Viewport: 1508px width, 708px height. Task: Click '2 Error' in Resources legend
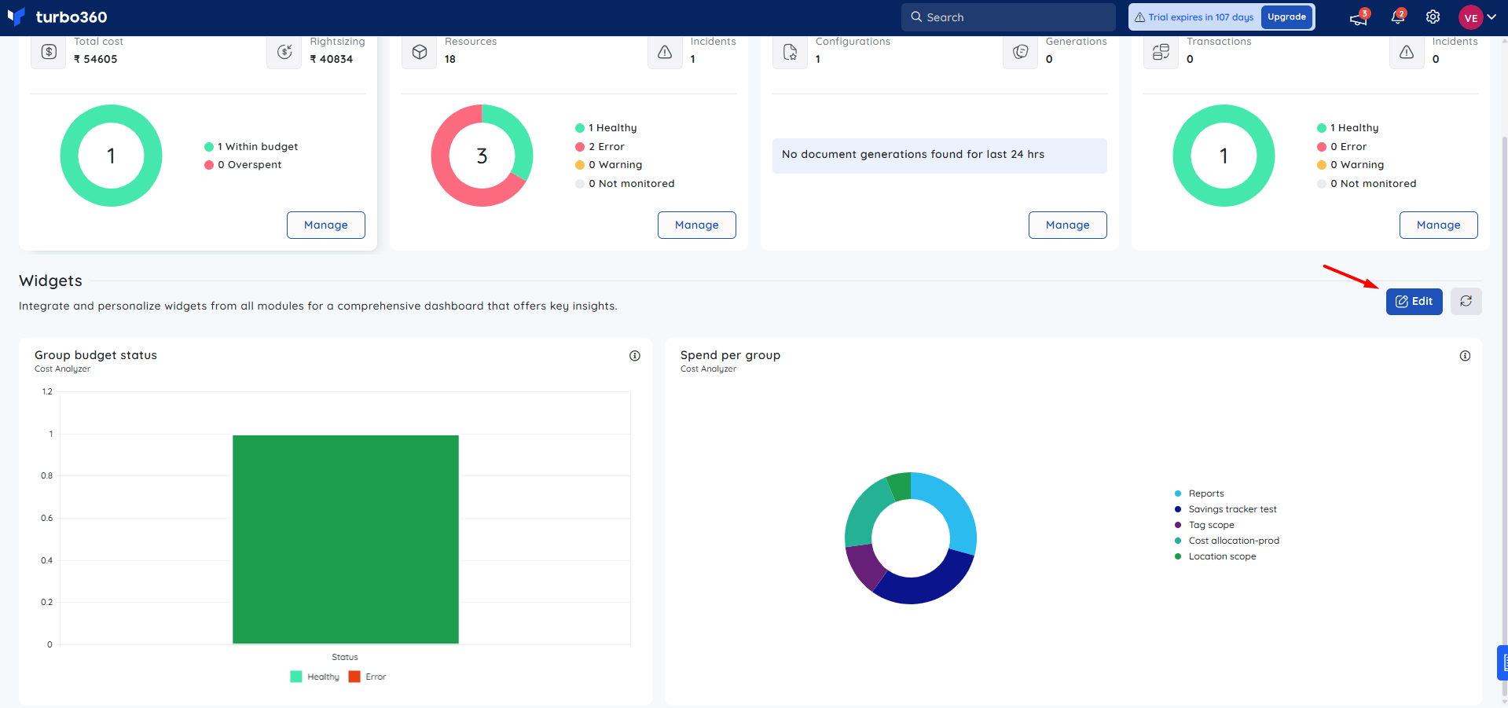click(607, 147)
